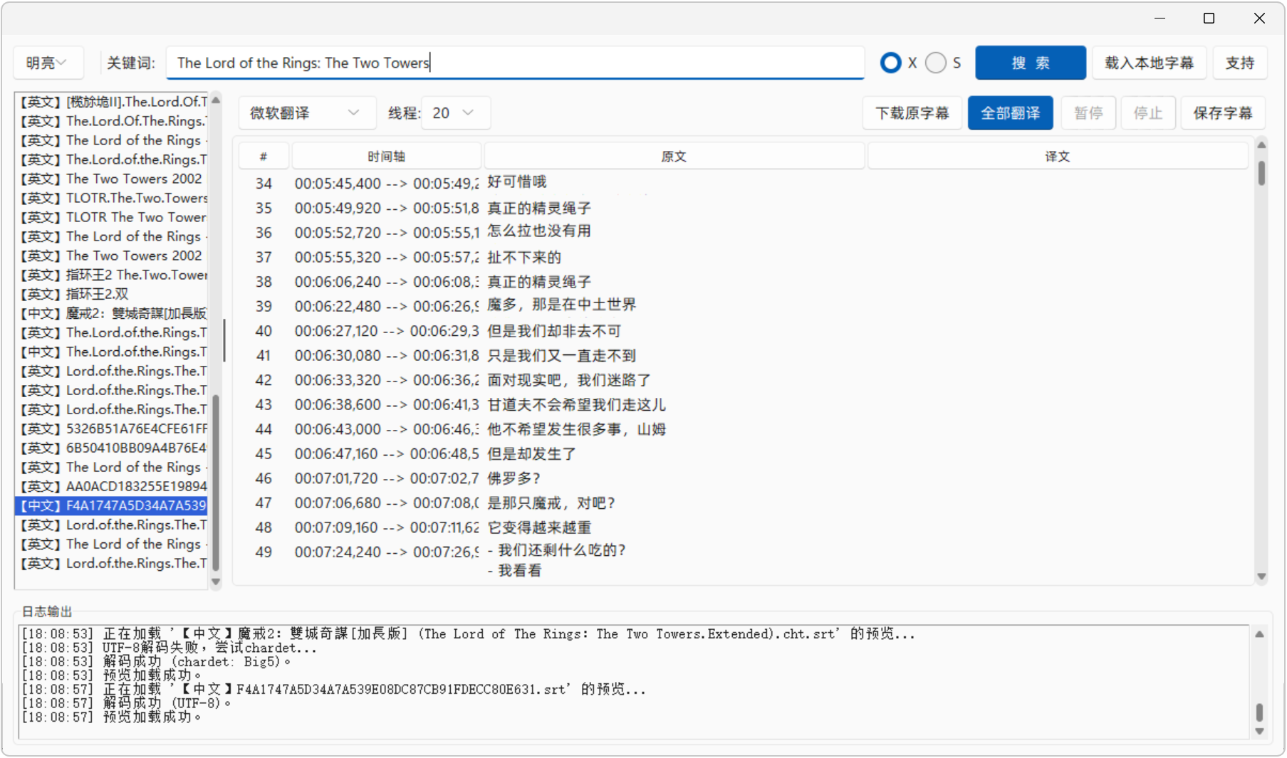The height and width of the screenshot is (758, 1287).
Task: Select subtitle row 47 是那只魔戒，对吧?
Action: point(743,503)
